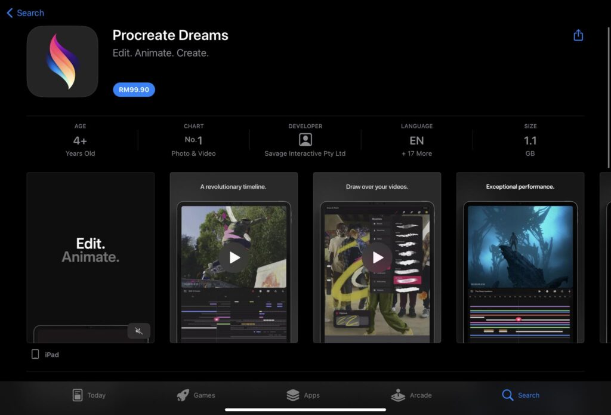Open the Procreate Dreams app icon
Screen dimensions: 611x415
[62, 62]
